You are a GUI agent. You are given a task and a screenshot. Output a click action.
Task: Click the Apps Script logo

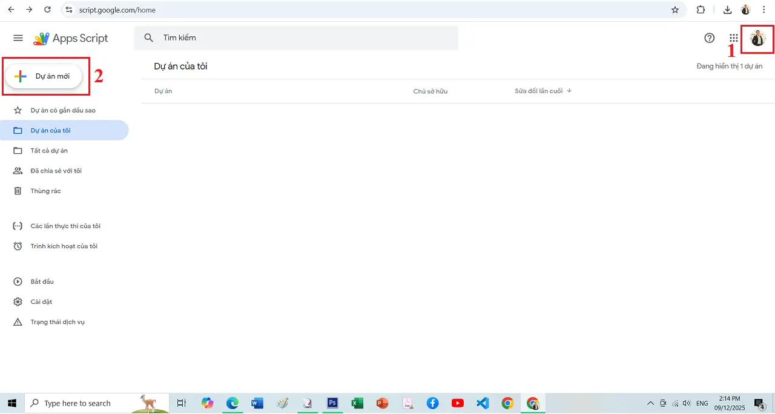(x=71, y=38)
